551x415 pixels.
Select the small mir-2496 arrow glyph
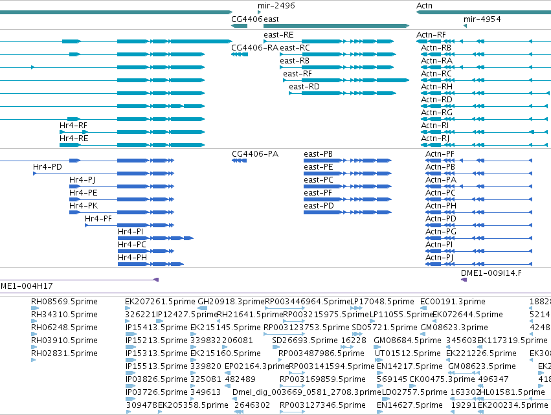[x=260, y=12]
